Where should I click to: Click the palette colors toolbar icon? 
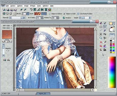(x=50, y=10)
